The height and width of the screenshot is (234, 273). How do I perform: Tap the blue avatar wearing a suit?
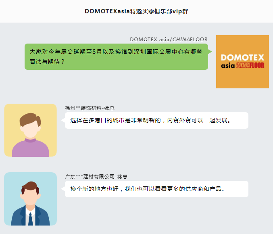click(x=31, y=199)
